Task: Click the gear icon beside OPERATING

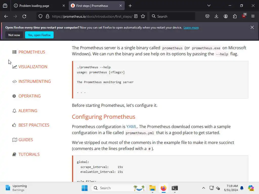Action: [x=14, y=96]
